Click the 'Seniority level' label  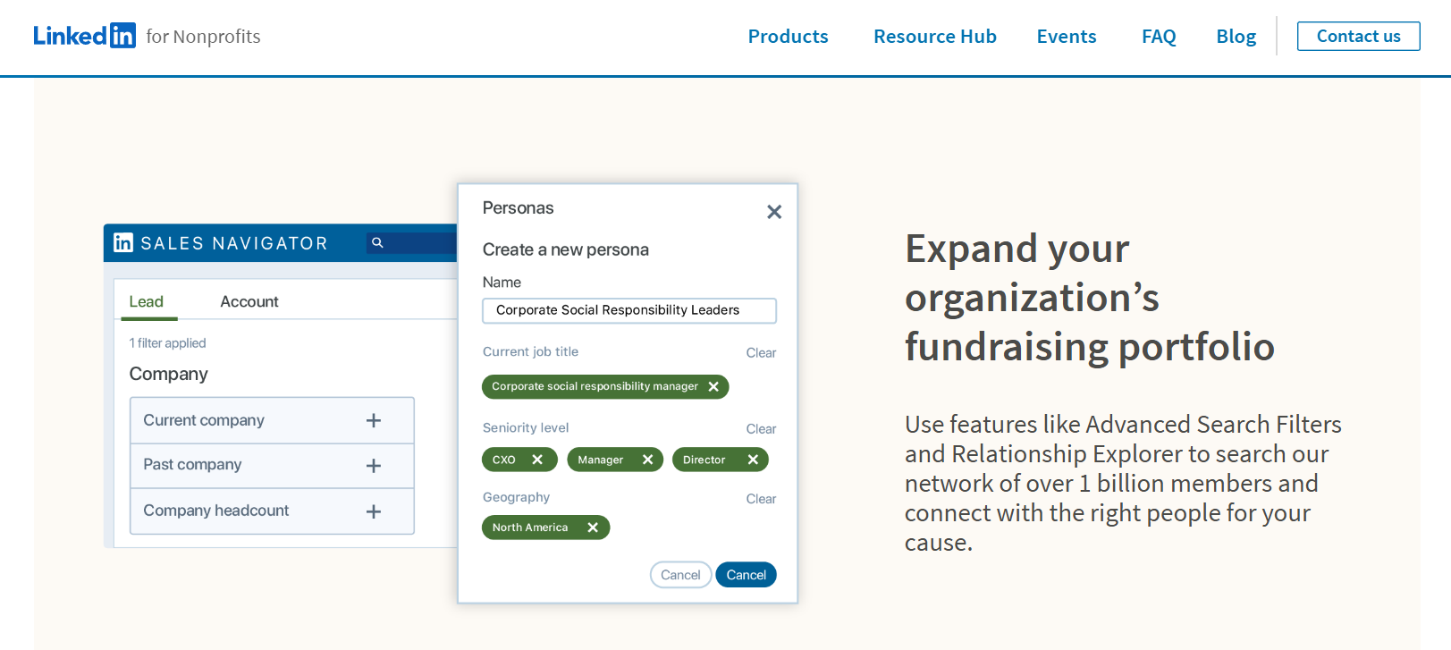click(526, 428)
